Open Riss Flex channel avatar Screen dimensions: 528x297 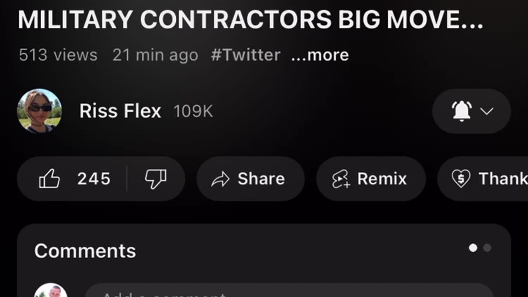pos(40,111)
